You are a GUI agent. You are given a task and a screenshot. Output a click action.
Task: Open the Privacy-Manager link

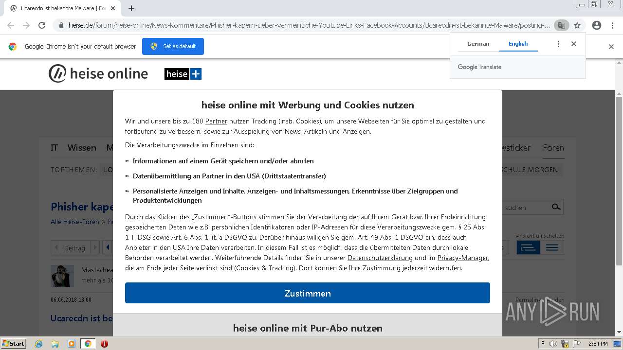(x=462, y=258)
